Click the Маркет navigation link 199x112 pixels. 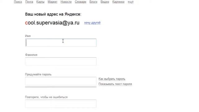tap(53, 2)
